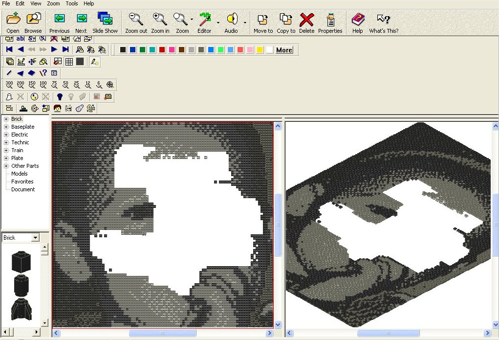The height and width of the screenshot is (340, 499).
Task: Pick the black color swatch
Action: point(123,50)
